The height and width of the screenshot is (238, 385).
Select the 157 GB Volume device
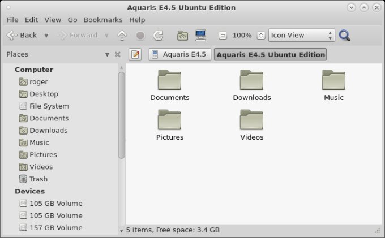[x=55, y=228]
